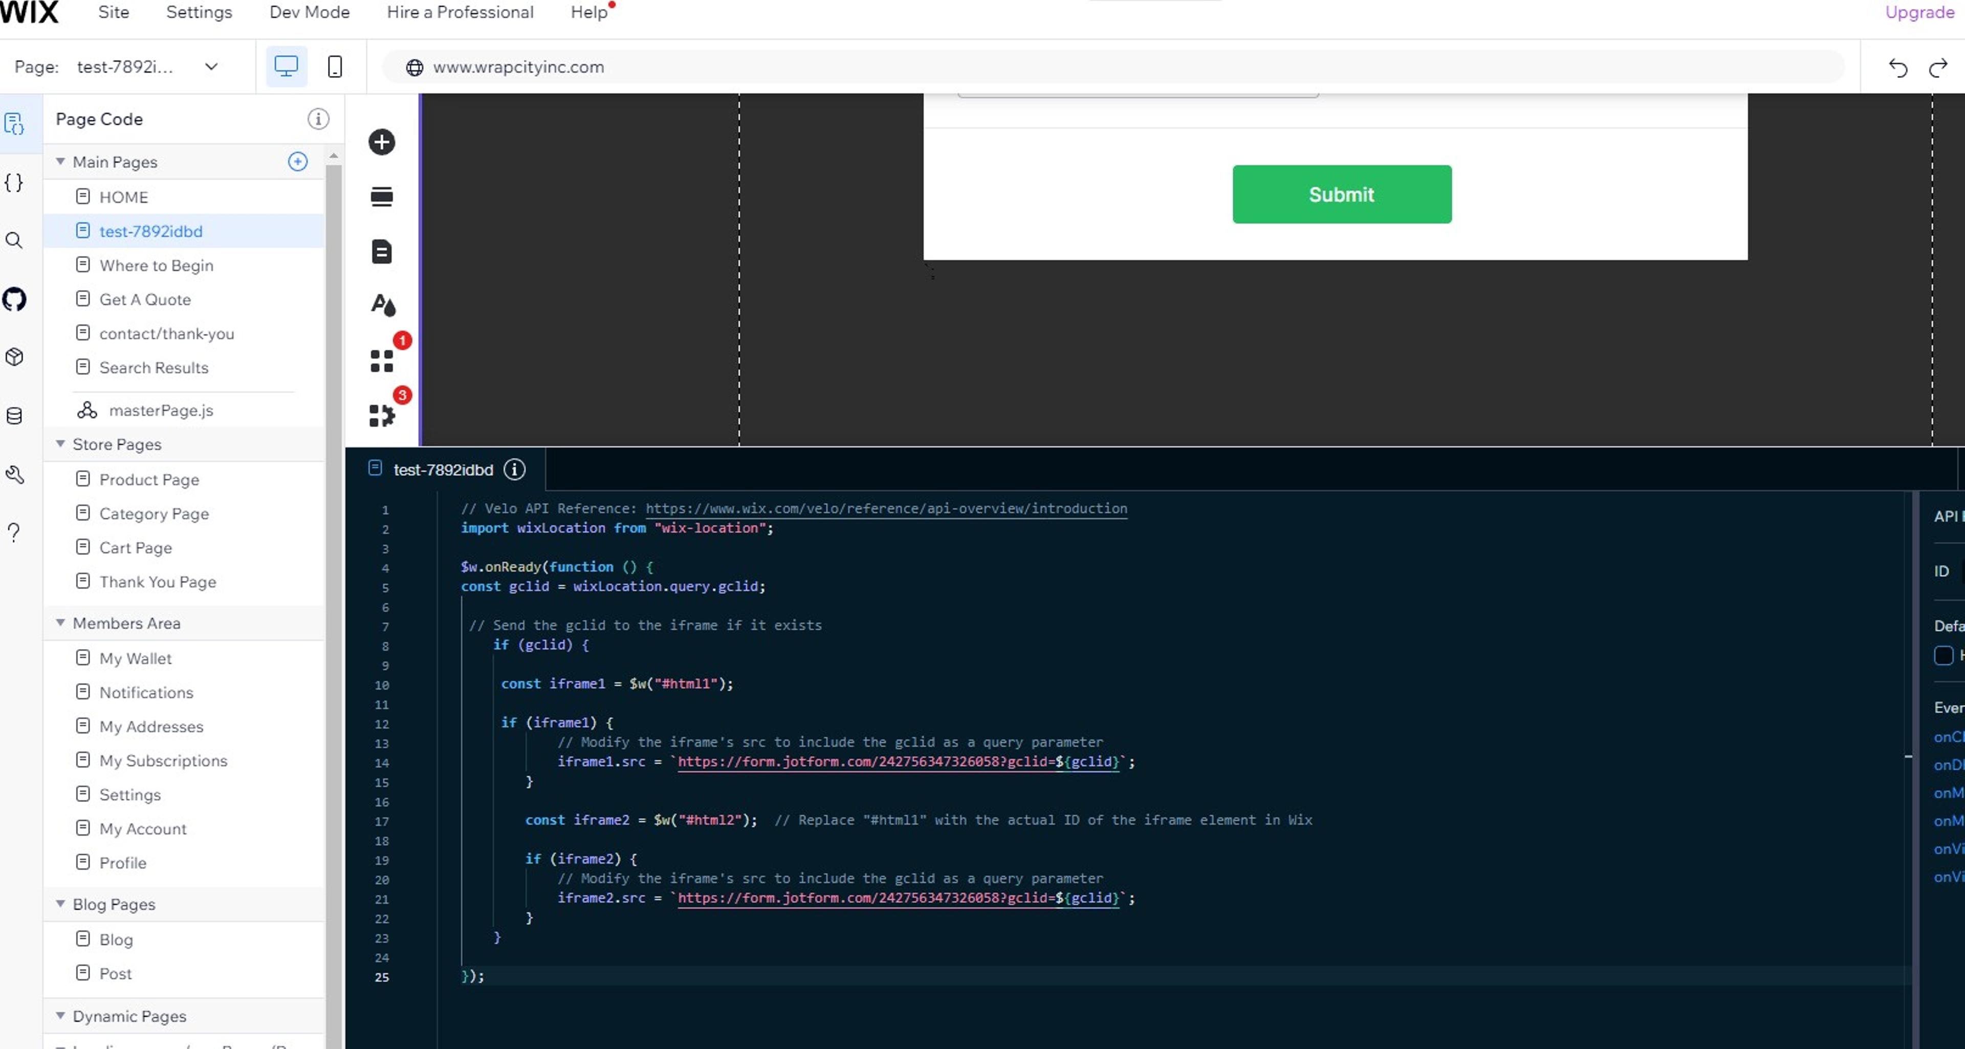Select the Post page
This screenshot has height=1049, width=1965.
pyautogui.click(x=184, y=973)
